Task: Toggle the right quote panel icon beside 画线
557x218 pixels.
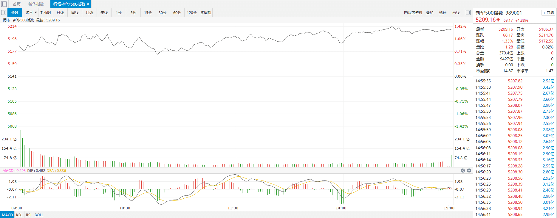Action: [468, 12]
